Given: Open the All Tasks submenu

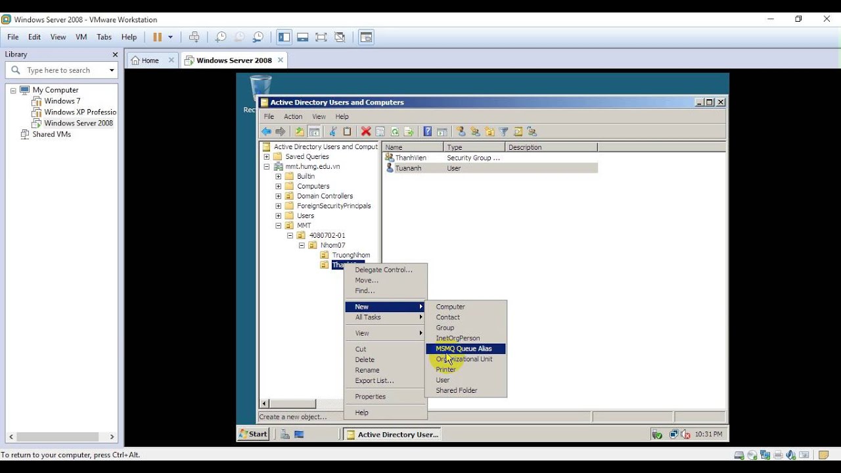Looking at the screenshot, I should click(x=386, y=317).
